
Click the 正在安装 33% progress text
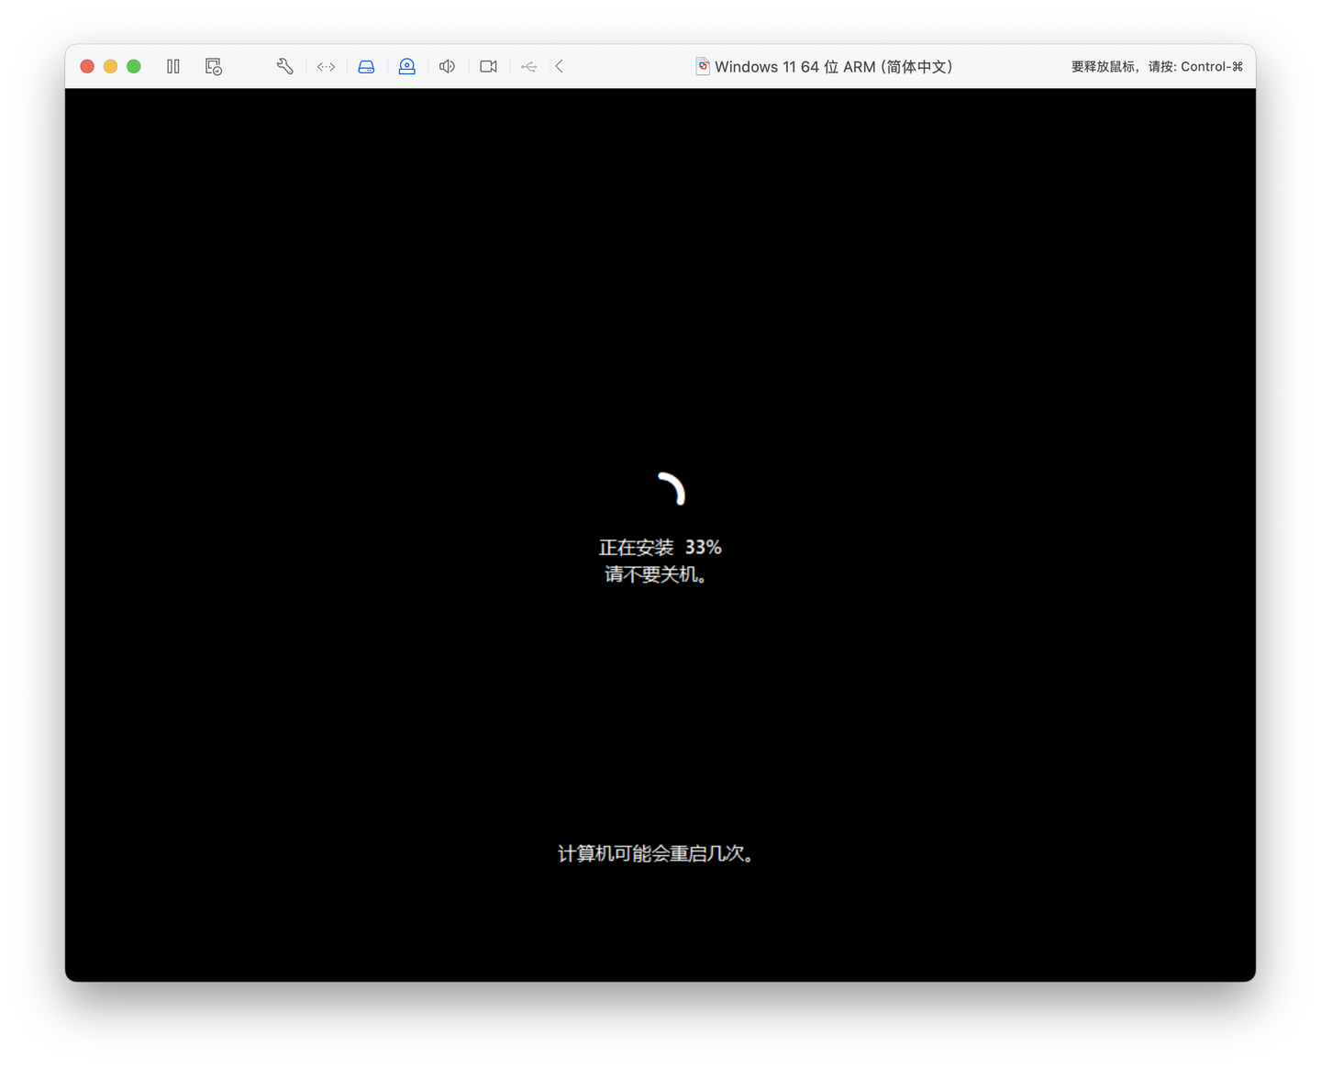660,548
